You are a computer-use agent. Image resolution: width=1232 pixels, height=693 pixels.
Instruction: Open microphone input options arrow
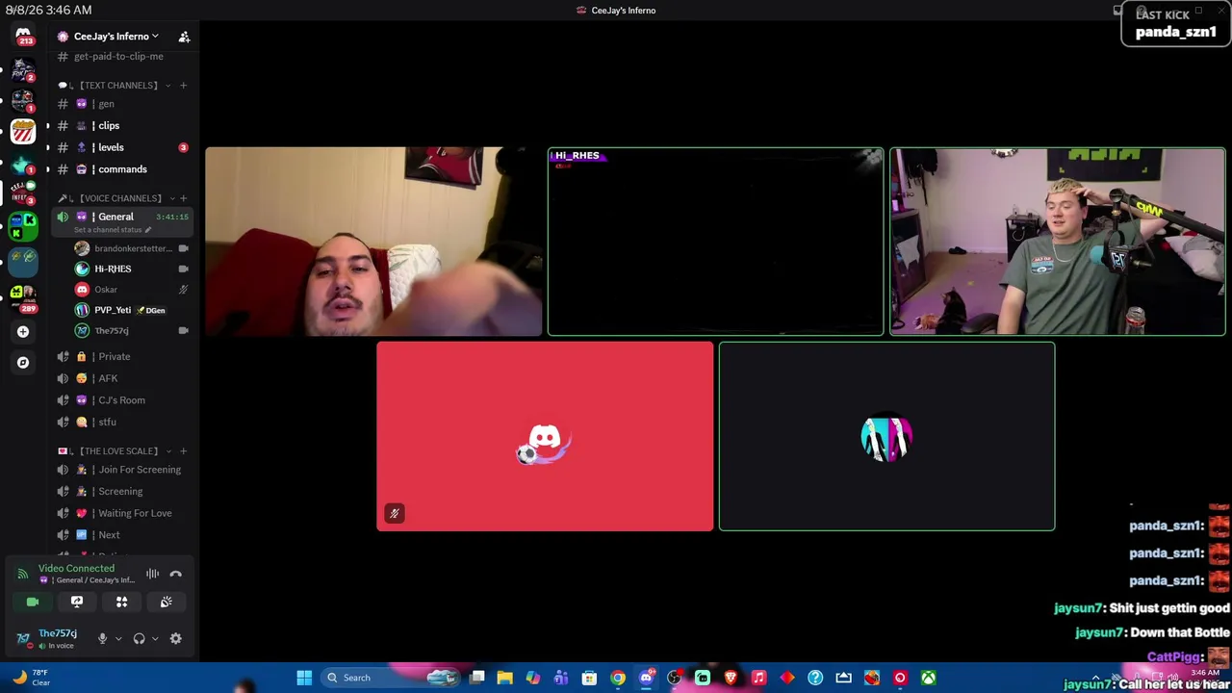pos(118,638)
